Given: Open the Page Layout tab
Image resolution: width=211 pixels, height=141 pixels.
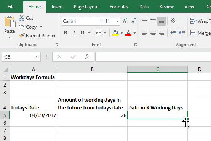Looking at the screenshot, I should tap(86, 7).
